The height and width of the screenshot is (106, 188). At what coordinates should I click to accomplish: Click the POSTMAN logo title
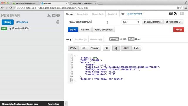(11, 16)
